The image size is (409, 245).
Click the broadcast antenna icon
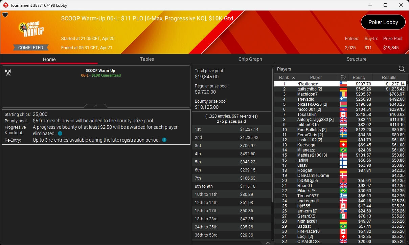(8, 73)
